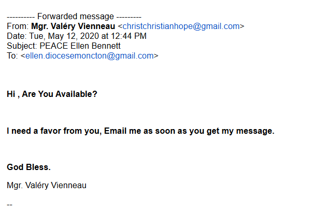Click the From: label

(18, 26)
